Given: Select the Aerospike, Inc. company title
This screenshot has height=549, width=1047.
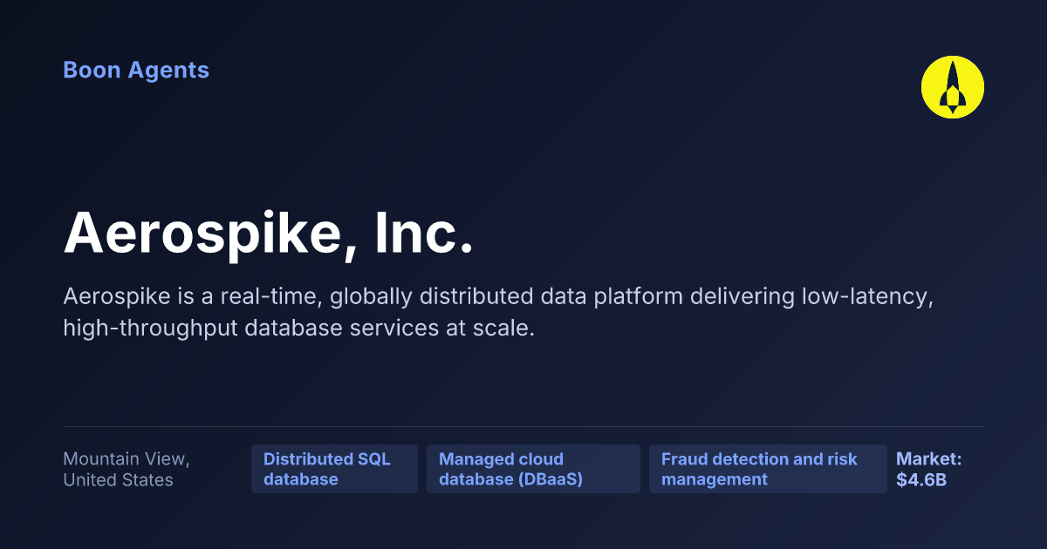Looking at the screenshot, I should pyautogui.click(x=269, y=234).
